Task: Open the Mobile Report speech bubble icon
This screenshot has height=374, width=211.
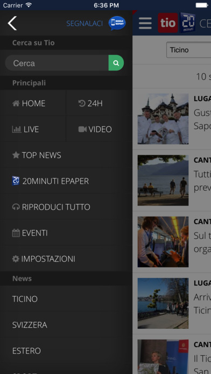Action: click(x=117, y=23)
